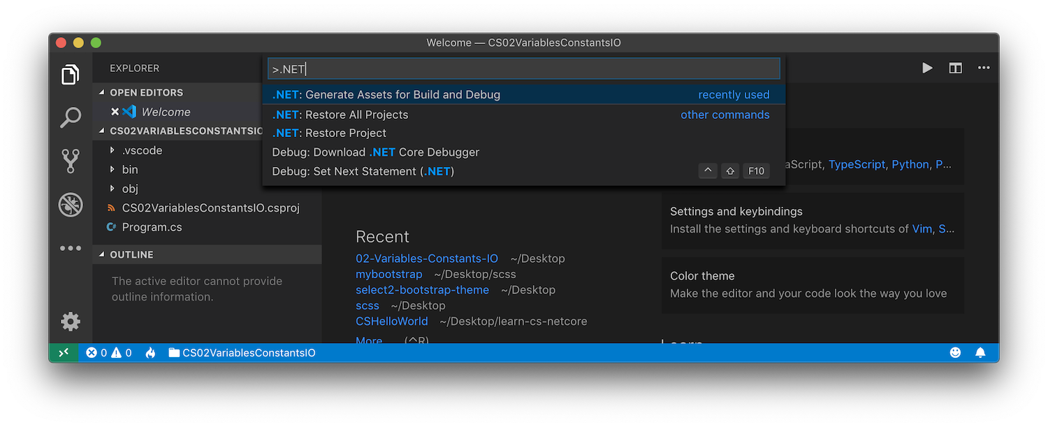Click the Recent heading text

click(x=382, y=237)
